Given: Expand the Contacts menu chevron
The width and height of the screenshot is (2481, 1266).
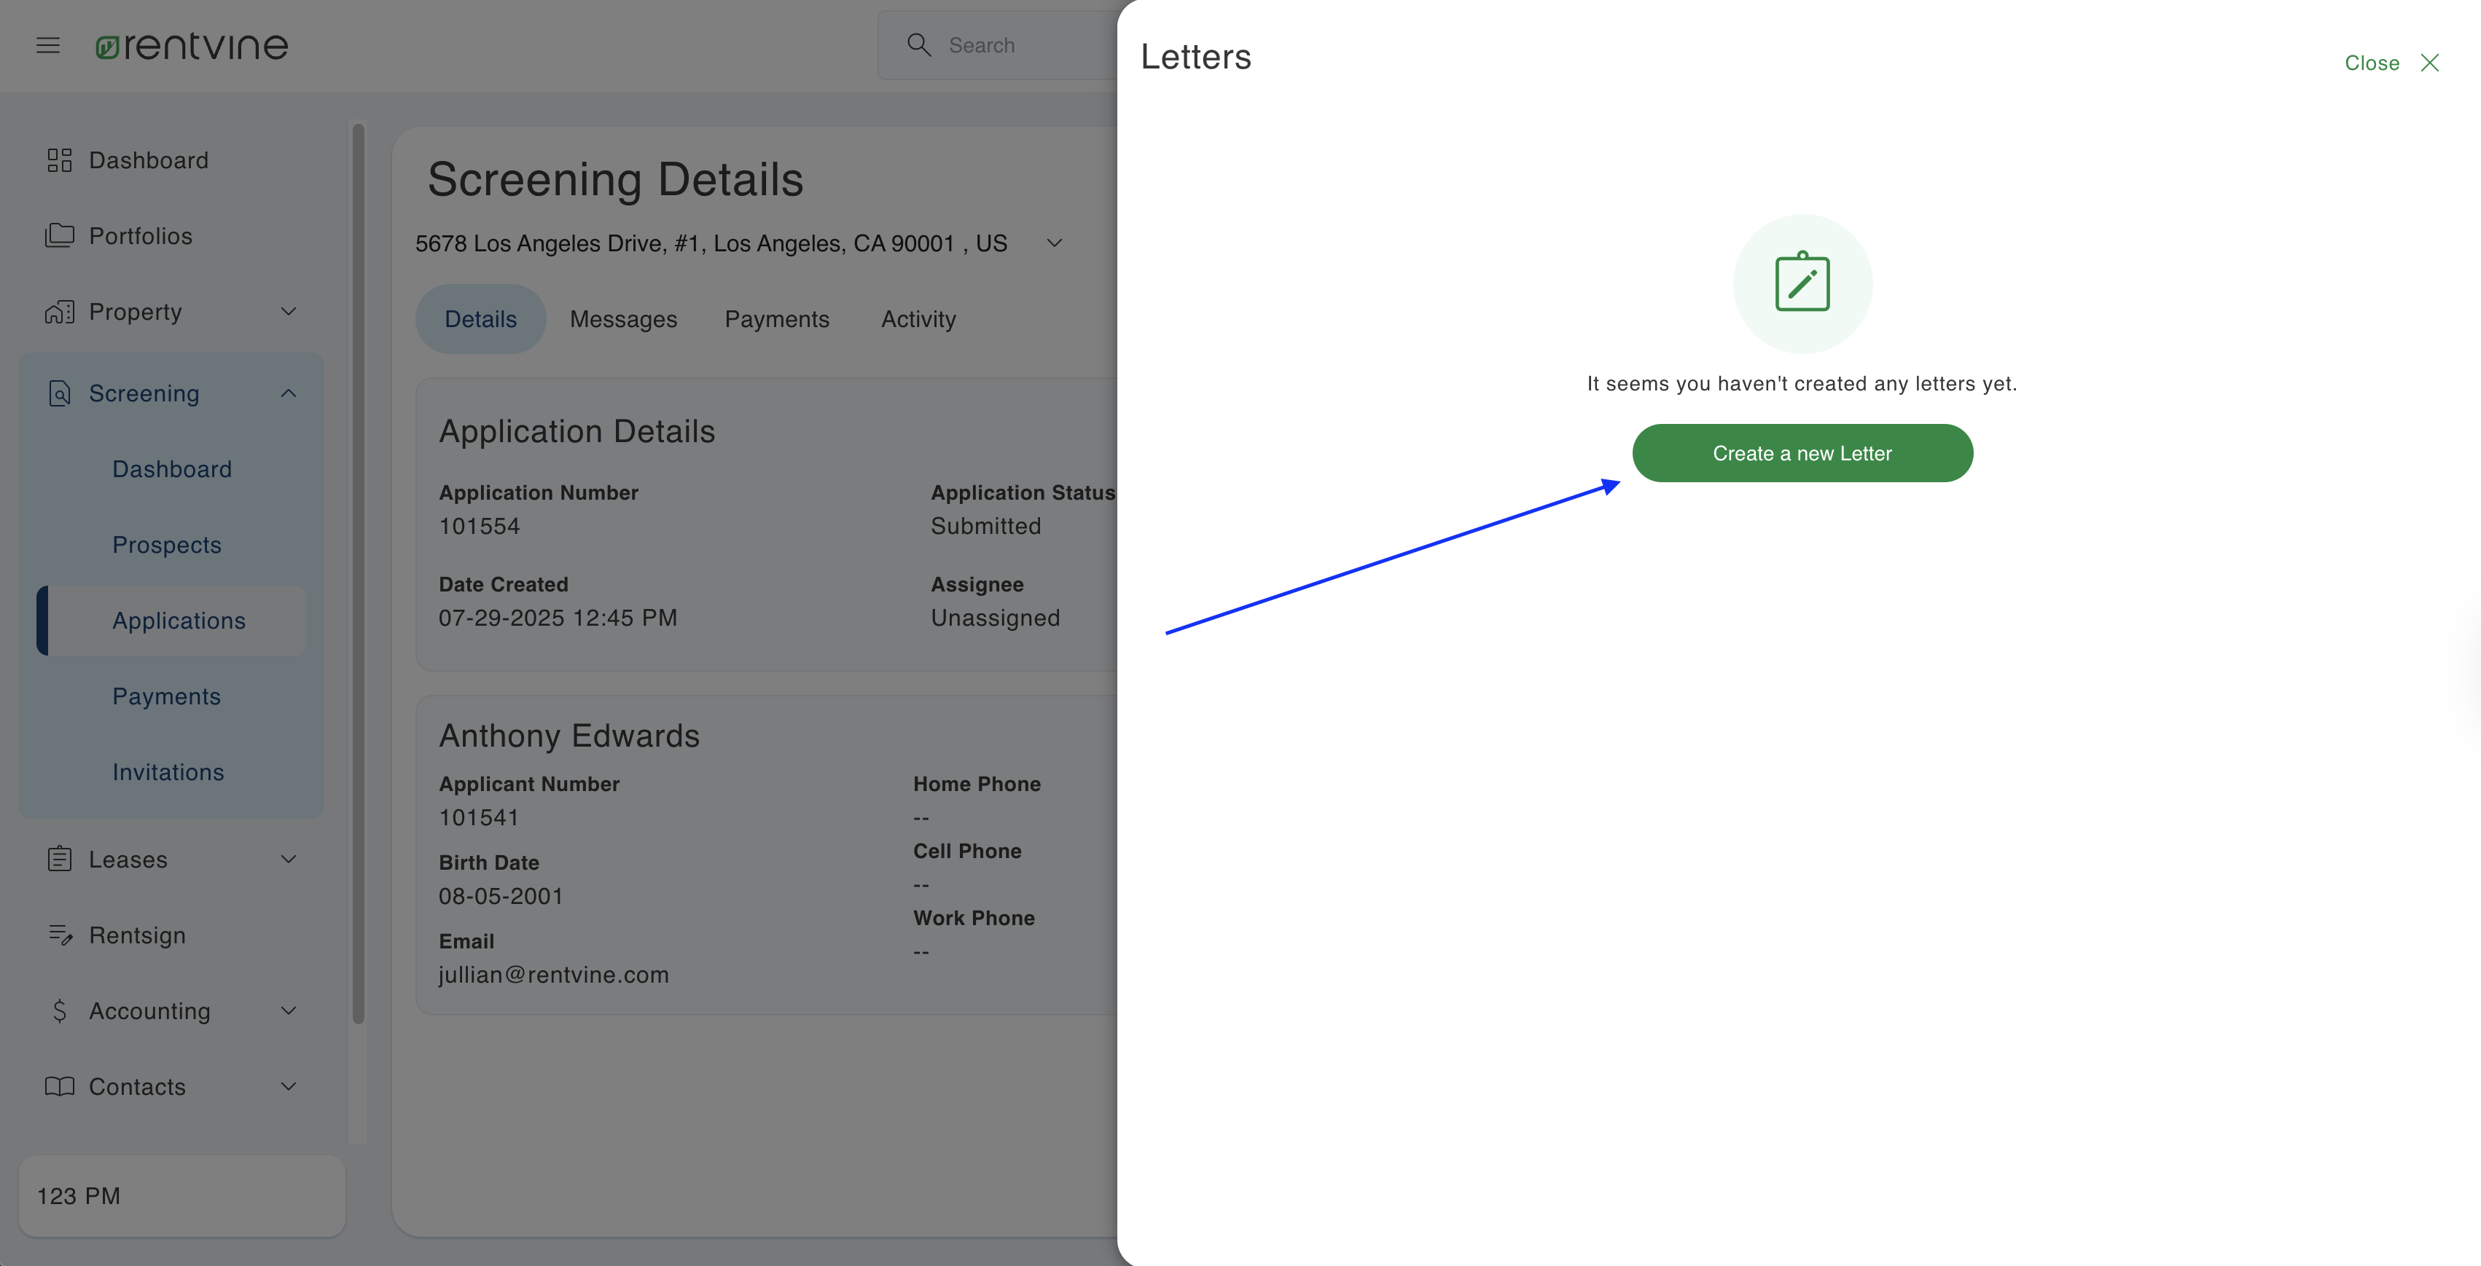Looking at the screenshot, I should tap(288, 1087).
